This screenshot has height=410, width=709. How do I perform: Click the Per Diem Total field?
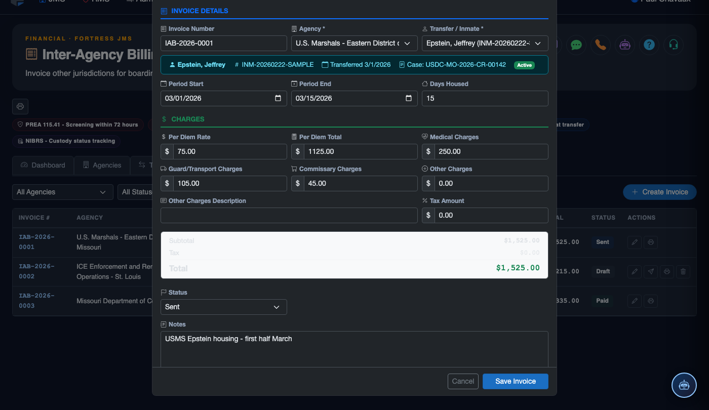point(361,151)
